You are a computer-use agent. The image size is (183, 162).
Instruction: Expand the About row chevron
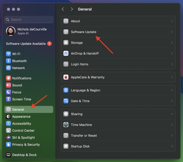[172, 21]
